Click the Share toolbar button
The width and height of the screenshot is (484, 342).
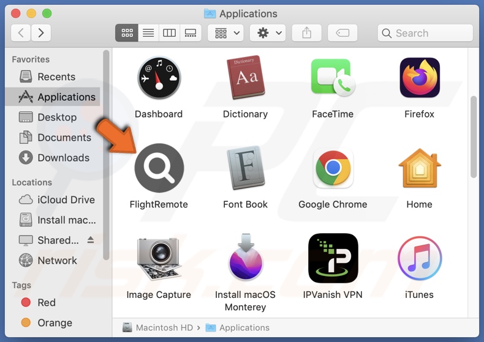point(306,32)
